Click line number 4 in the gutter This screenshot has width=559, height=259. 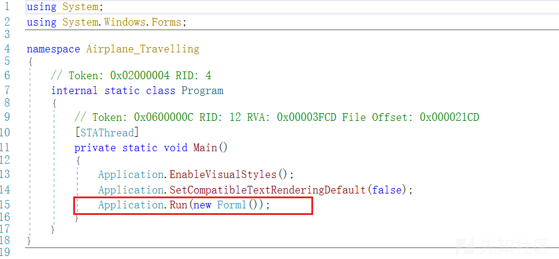click(8, 48)
